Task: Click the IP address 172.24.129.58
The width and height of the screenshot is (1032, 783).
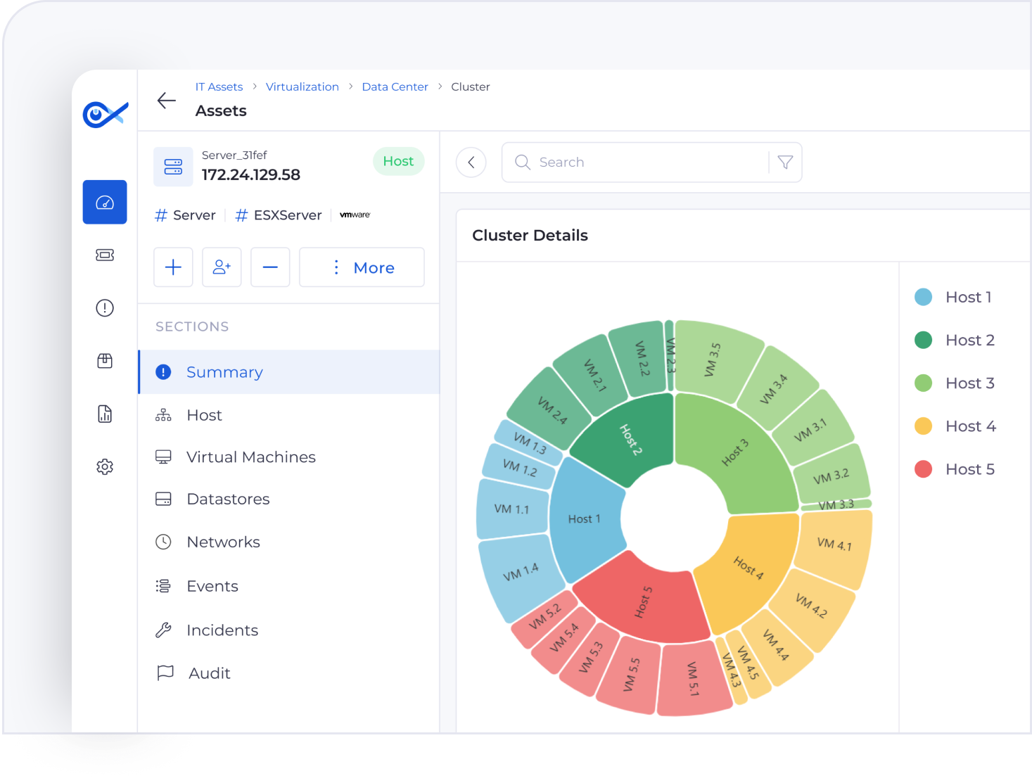Action: tap(251, 174)
